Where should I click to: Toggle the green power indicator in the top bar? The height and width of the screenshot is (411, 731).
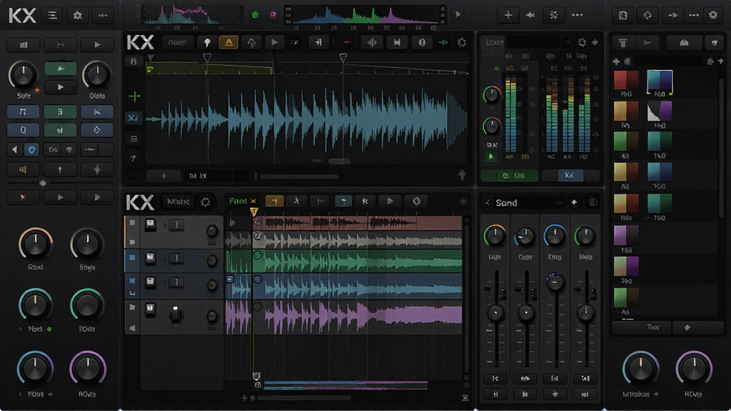click(255, 15)
